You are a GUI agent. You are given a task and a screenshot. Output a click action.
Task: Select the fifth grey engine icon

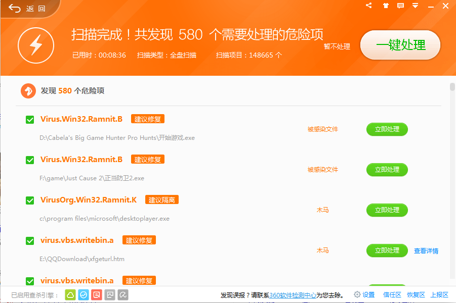(x=123, y=295)
